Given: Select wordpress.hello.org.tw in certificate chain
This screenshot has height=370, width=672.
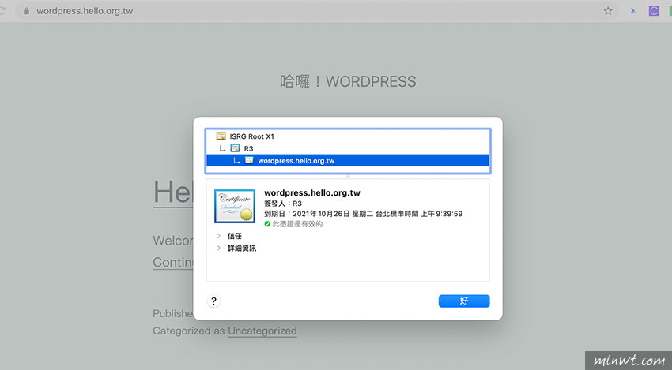Looking at the screenshot, I should click(x=348, y=160).
